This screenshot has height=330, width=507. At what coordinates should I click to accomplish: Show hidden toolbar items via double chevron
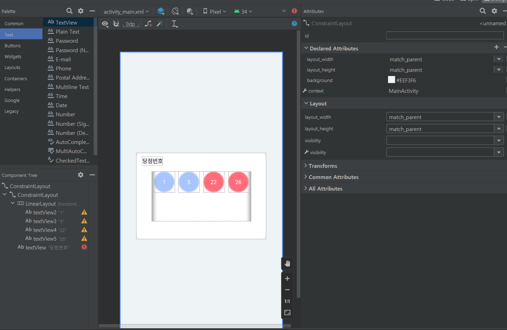(284, 11)
